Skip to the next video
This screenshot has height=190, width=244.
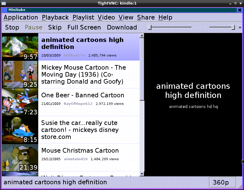(55, 27)
